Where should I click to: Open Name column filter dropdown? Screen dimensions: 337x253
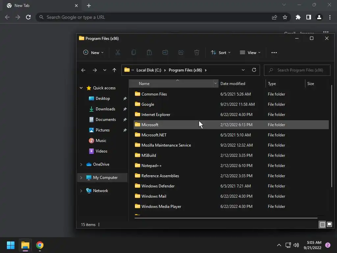tap(216, 83)
